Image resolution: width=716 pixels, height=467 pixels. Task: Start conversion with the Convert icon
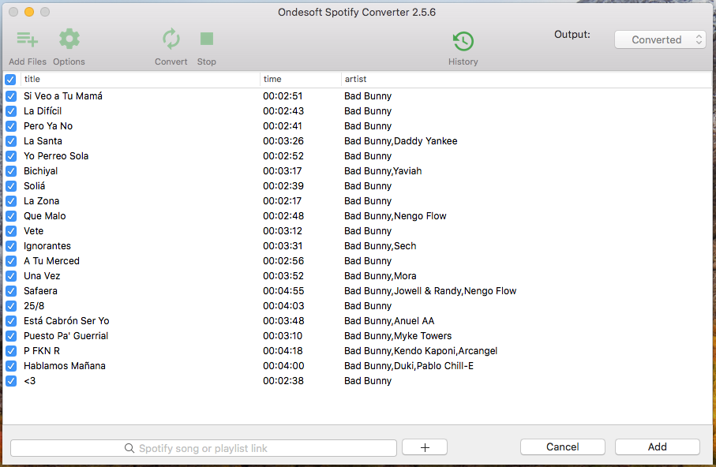click(171, 39)
